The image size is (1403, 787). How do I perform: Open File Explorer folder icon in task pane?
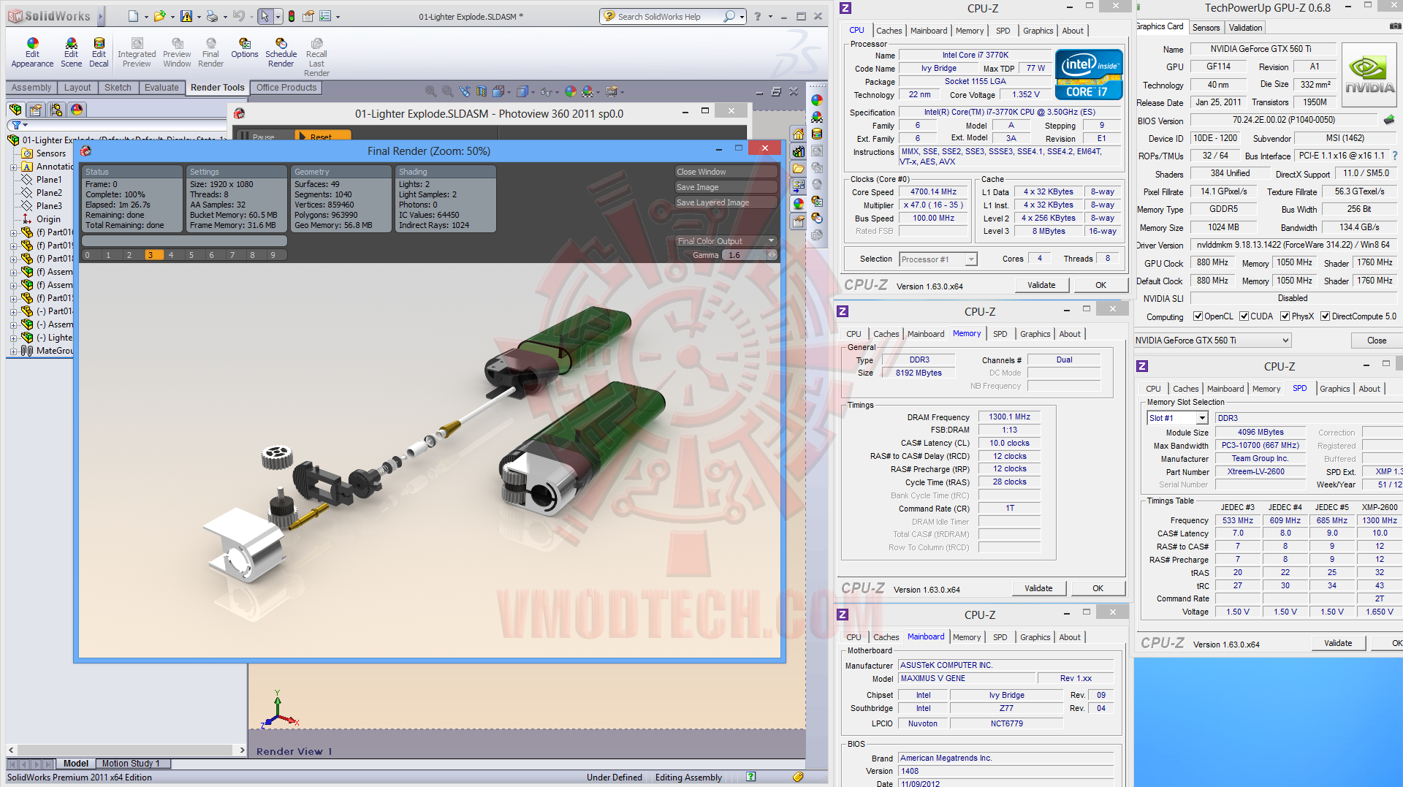point(798,168)
